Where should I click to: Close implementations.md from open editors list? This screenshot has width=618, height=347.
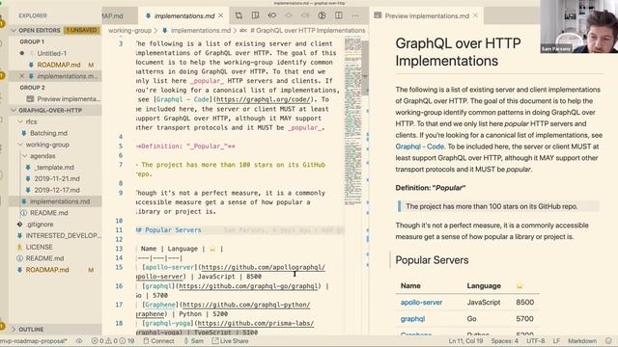click(22, 76)
